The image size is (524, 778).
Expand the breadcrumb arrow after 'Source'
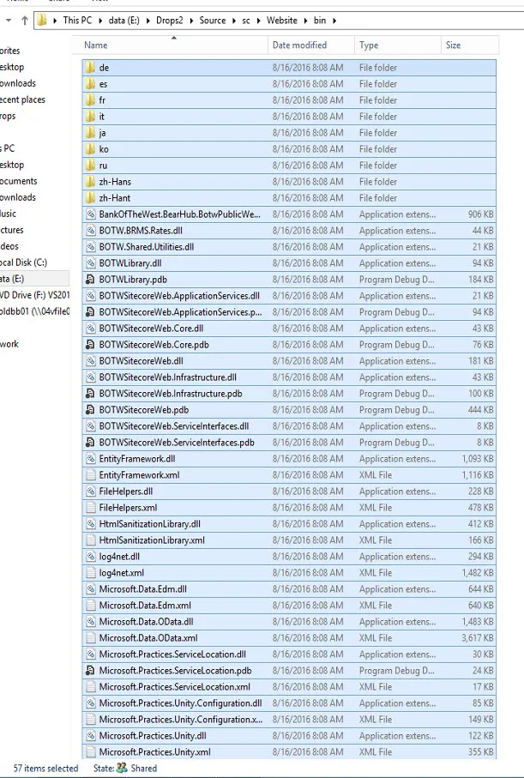pyautogui.click(x=235, y=21)
